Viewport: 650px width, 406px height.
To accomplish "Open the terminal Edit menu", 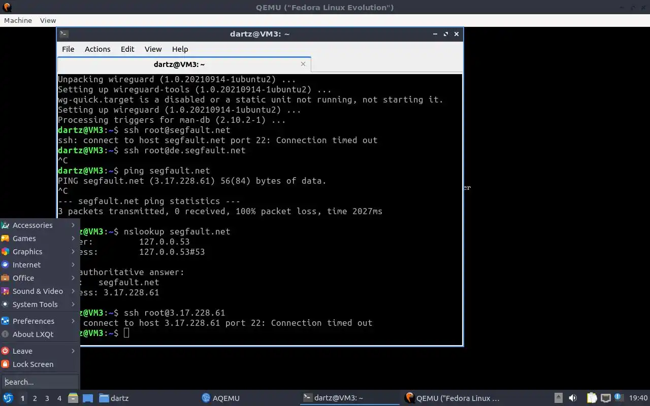I will click(x=127, y=49).
